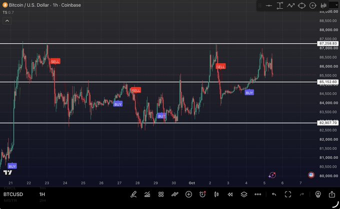Viewport: 340px width, 209px height.
Task: Click the SELL signal label near the 23rd
Action: pyautogui.click(x=55, y=62)
